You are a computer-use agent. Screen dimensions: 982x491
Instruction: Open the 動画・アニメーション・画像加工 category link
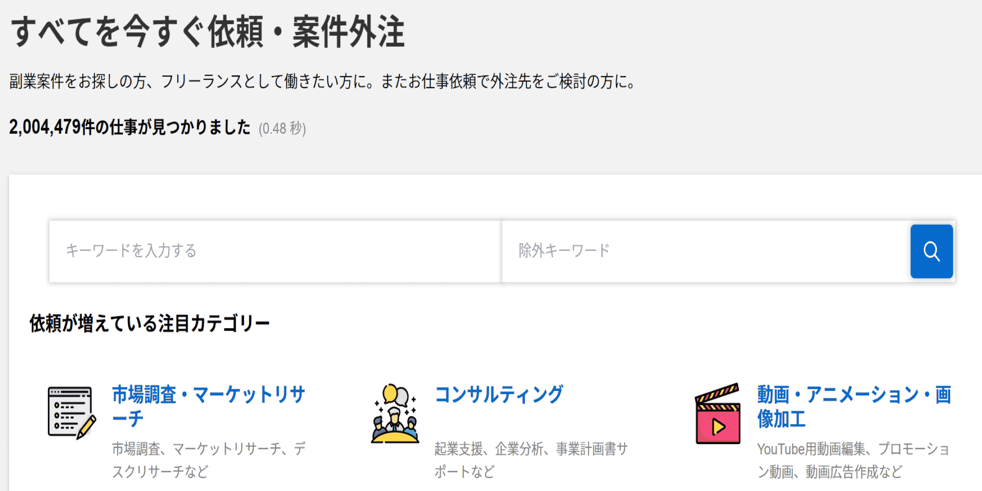click(x=854, y=406)
